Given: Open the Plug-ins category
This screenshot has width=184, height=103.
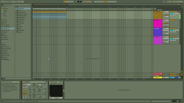Looking at the screenshot, I should [5, 32].
